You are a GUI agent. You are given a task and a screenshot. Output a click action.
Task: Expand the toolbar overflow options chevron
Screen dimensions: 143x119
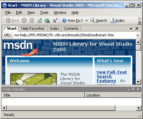[x=140, y=20]
